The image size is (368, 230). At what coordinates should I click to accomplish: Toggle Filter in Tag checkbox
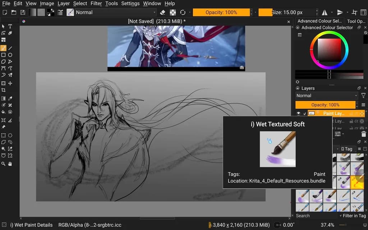pos(353,216)
